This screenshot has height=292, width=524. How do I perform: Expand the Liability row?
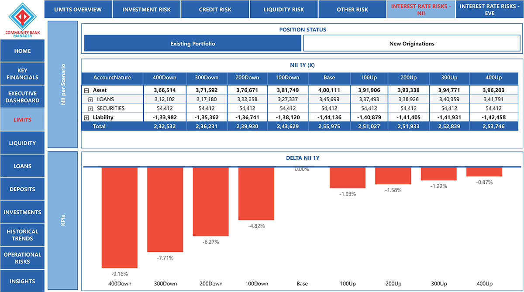point(86,117)
